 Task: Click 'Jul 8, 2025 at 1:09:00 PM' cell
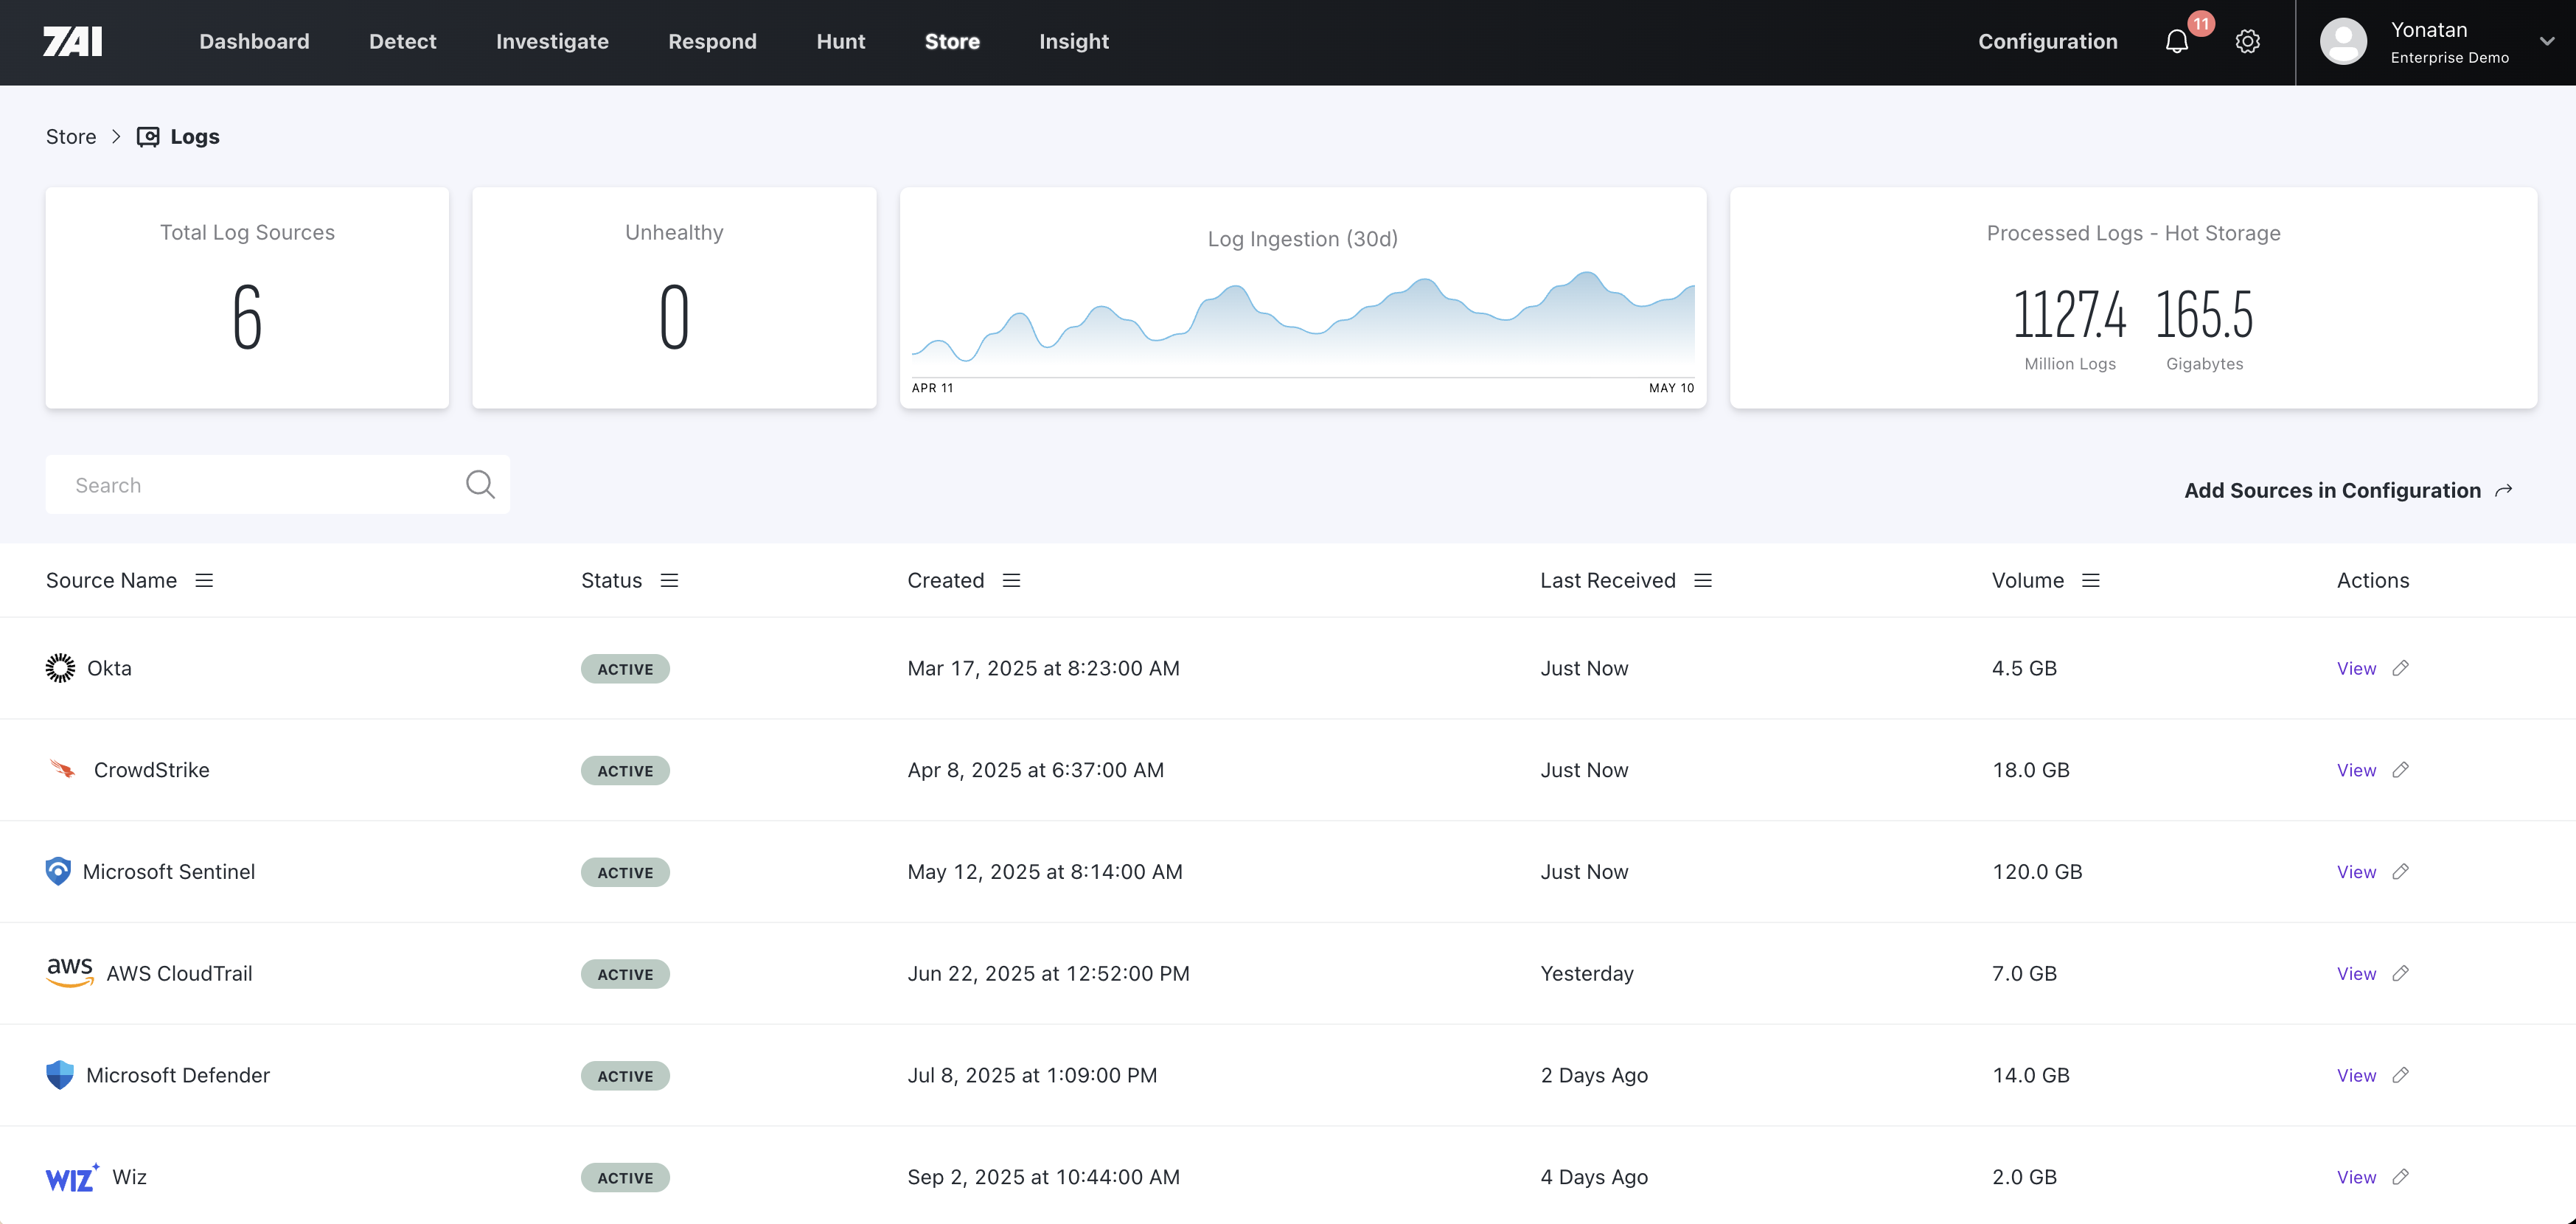[1032, 1075]
